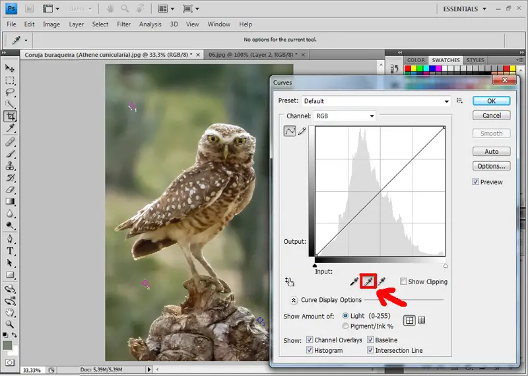Select the black point eyedropper in Curves
This screenshot has width=528, height=376.
tap(354, 282)
